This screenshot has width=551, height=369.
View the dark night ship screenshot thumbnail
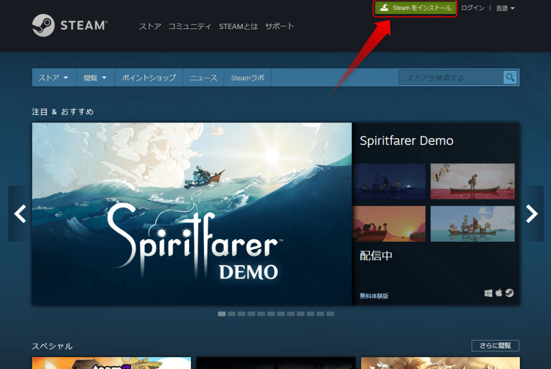[x=389, y=182]
